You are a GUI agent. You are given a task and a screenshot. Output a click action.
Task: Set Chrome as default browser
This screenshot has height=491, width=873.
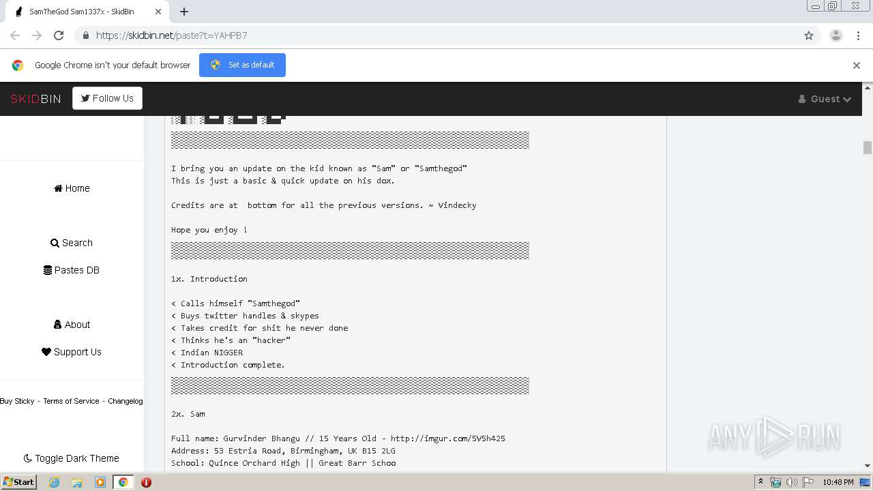242,65
